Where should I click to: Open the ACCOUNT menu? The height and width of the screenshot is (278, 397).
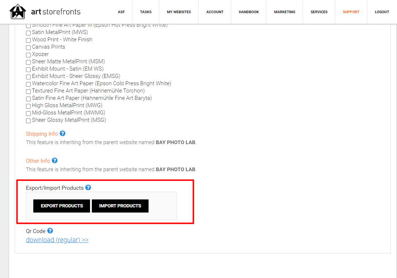click(x=215, y=12)
